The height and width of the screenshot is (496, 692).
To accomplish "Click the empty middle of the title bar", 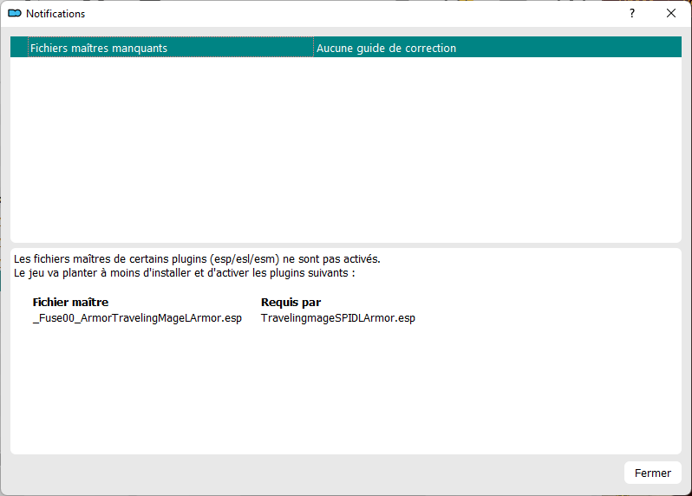I will (347, 14).
